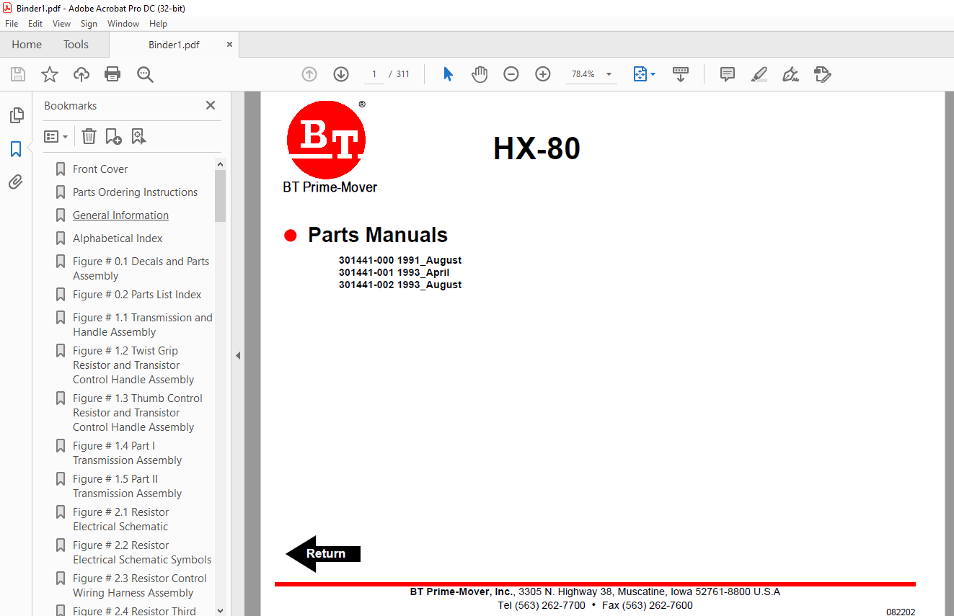Open the Help menu
Viewport: 954px width, 616px height.
[x=158, y=24]
